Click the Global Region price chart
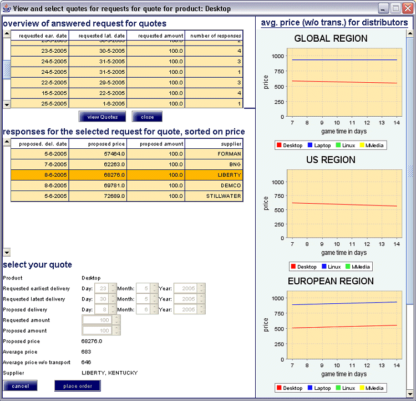This screenshot has width=416, height=401. pos(344,82)
